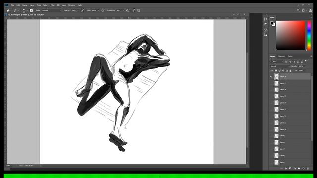Open the Filter menu
The width and height of the screenshot is (317, 178).
pos(53,5)
